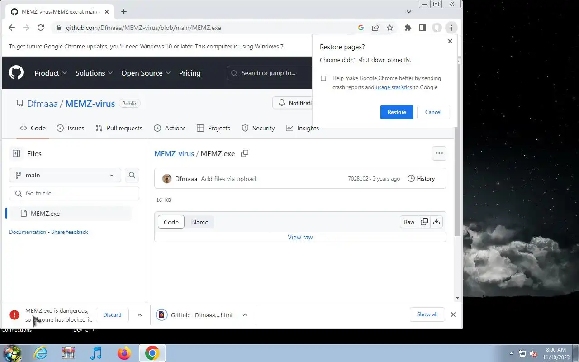
Task: Switch to the Issues tab
Action: 71,128
